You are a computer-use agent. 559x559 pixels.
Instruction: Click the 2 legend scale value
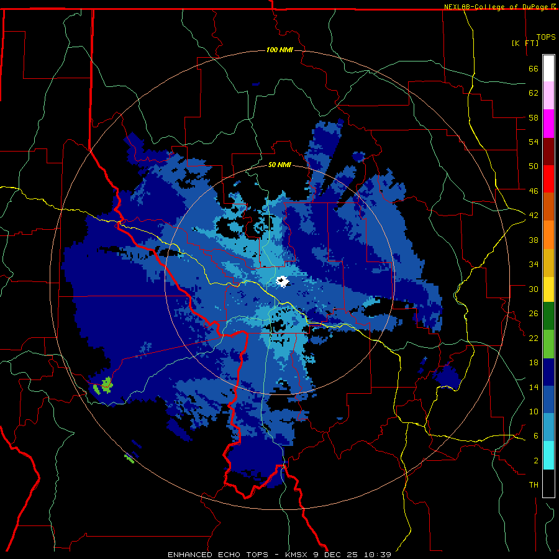(x=536, y=461)
